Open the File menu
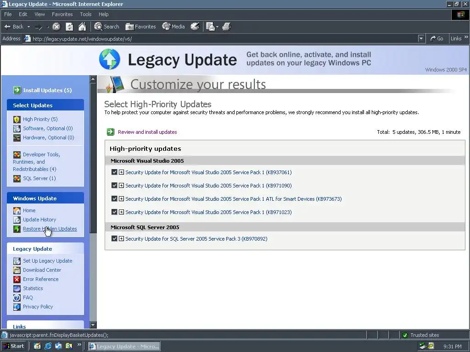The height and width of the screenshot is (352, 470). click(x=8, y=14)
